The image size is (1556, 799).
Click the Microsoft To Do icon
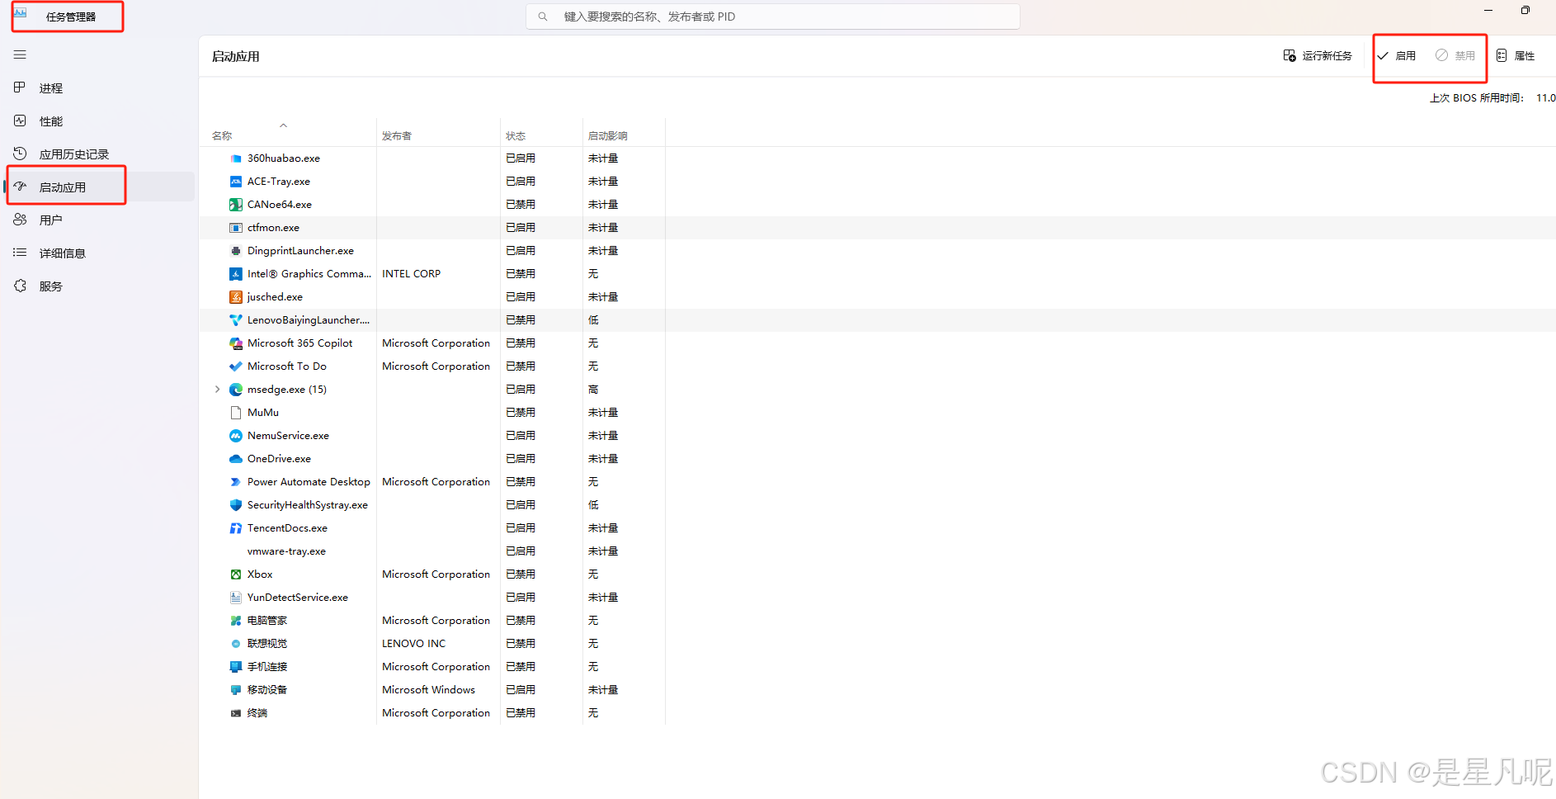236,366
